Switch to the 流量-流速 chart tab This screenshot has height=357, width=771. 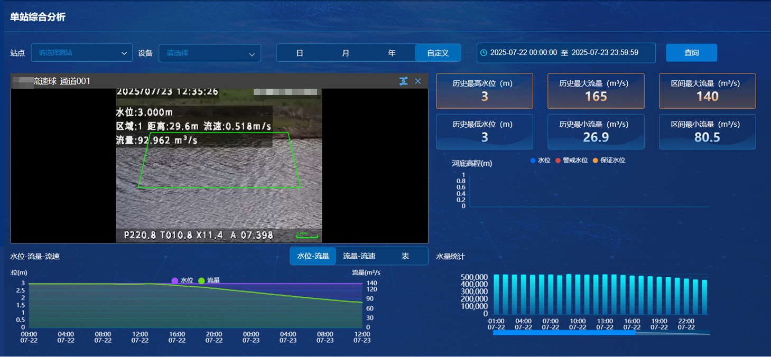click(358, 256)
